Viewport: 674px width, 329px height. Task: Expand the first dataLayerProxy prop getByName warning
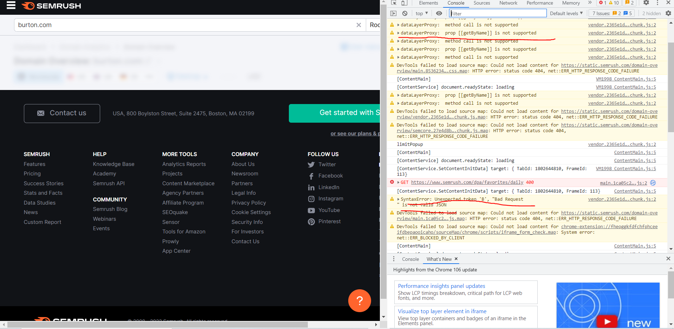[398, 33]
